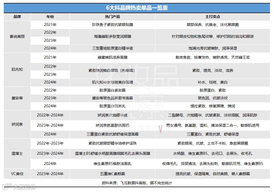Select product 胶原蛋白雨淋乳
This screenshot has width=274, height=192.
[113, 106]
